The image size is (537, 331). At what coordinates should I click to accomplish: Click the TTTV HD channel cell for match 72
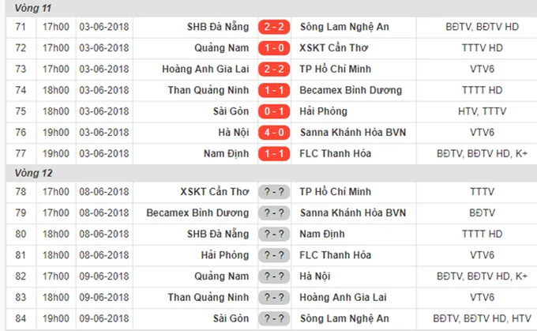tap(483, 48)
